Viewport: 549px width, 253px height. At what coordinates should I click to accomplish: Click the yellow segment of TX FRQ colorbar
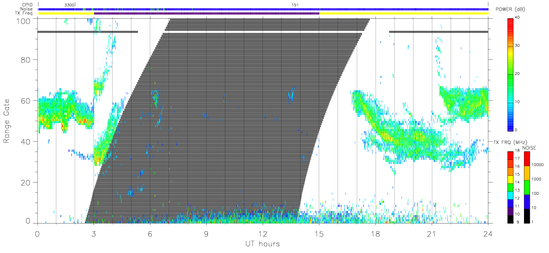pos(511,179)
